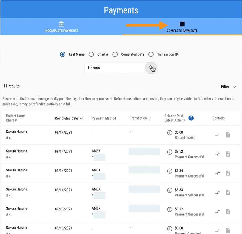The height and width of the screenshot is (234, 242).
Task: Select Transaction ID radio button
Action: click(151, 54)
